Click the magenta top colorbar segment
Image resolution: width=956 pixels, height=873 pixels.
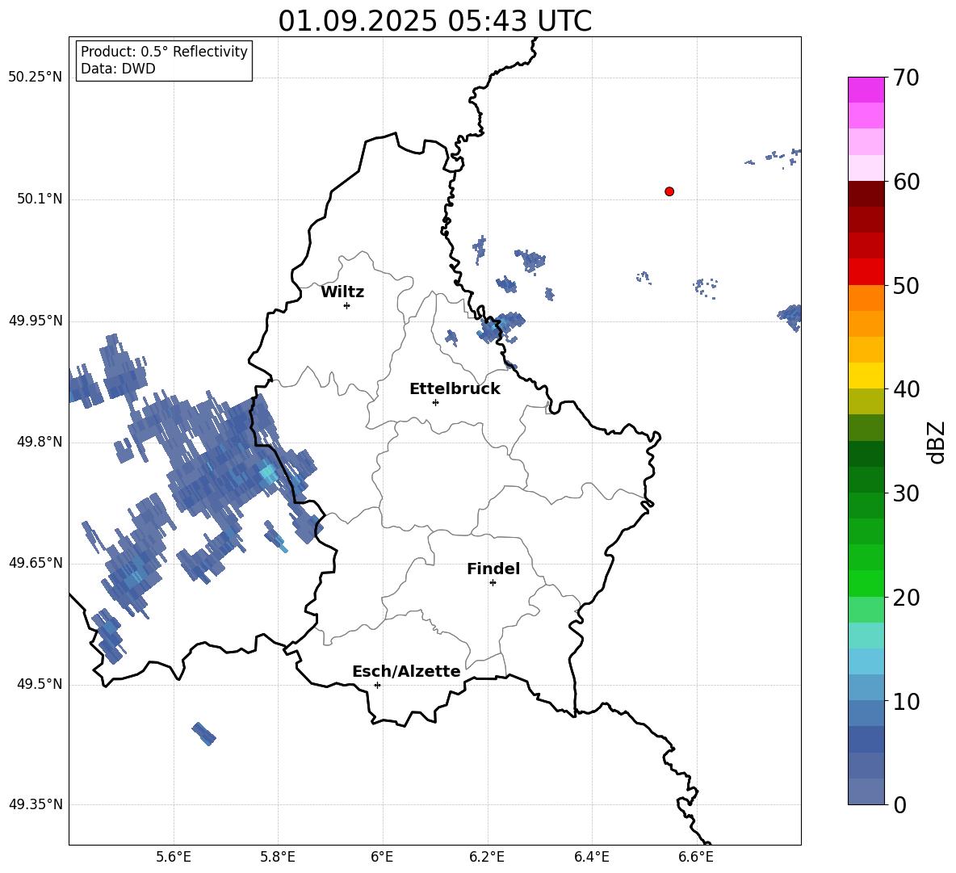866,90
